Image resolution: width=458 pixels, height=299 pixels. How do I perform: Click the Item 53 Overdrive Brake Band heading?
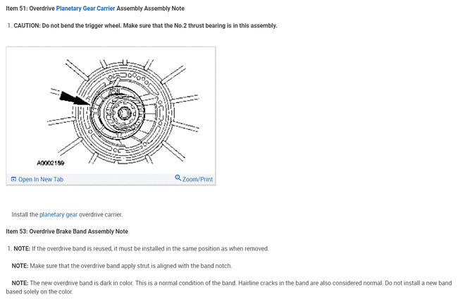(67, 231)
